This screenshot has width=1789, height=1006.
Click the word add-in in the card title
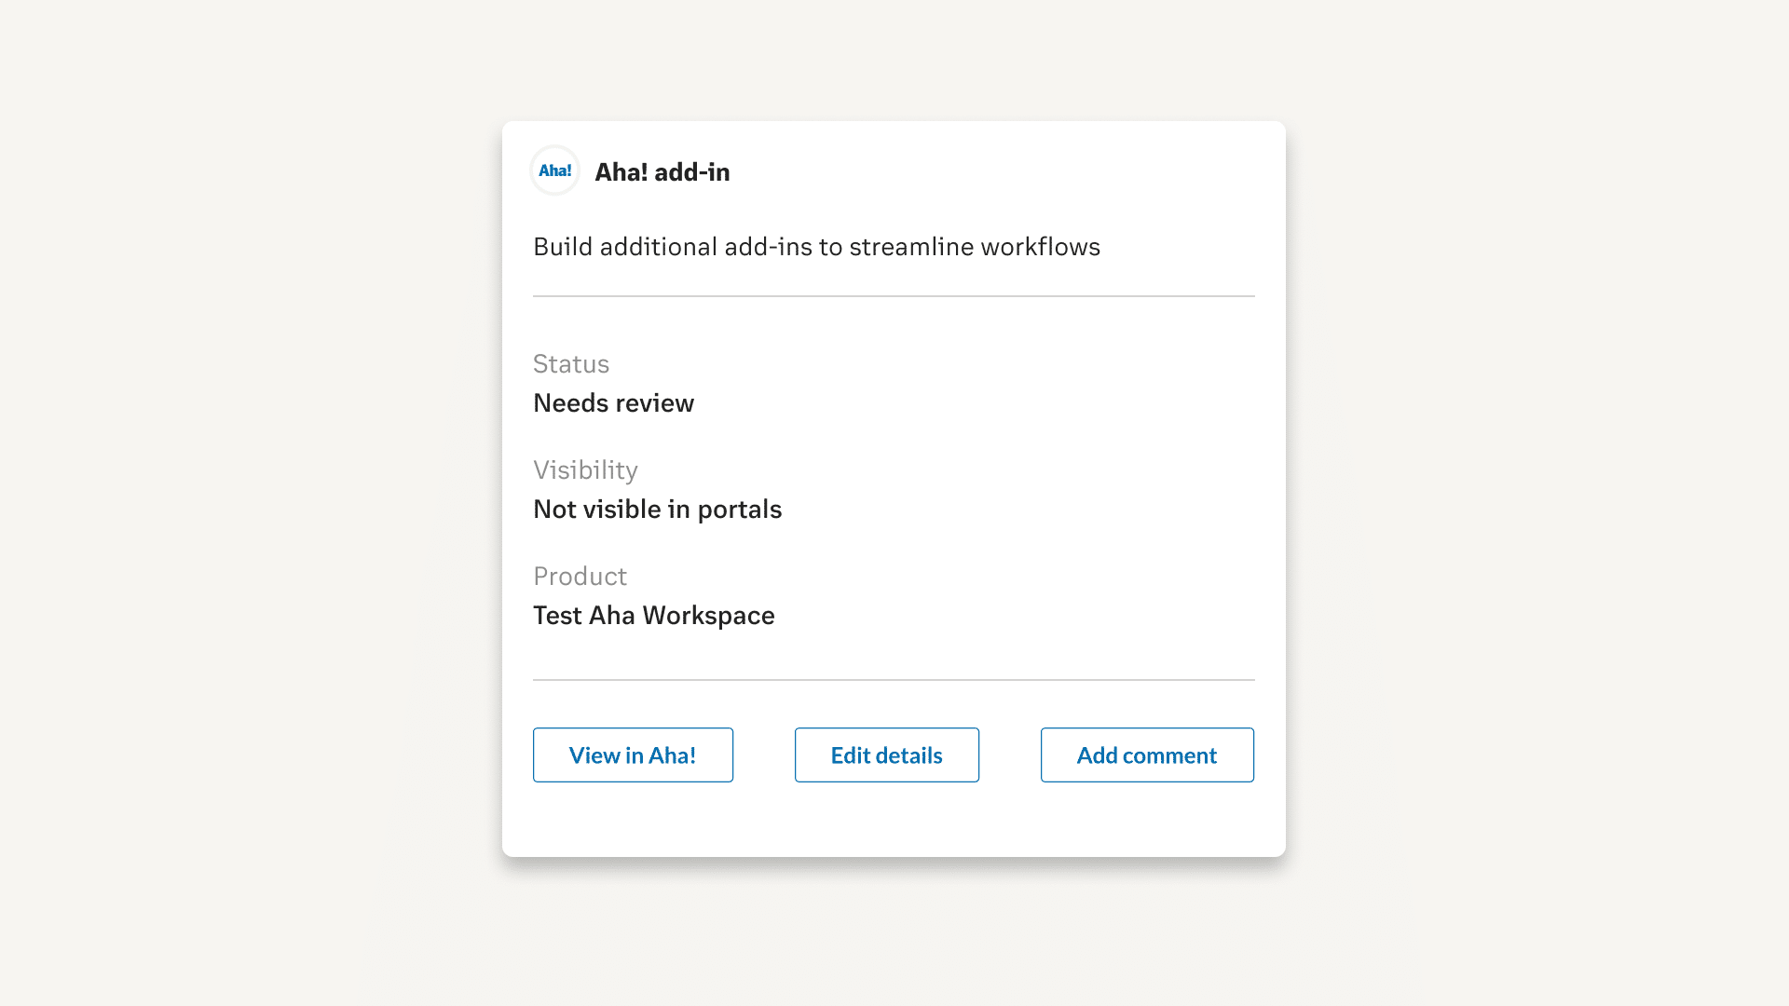pos(692,172)
